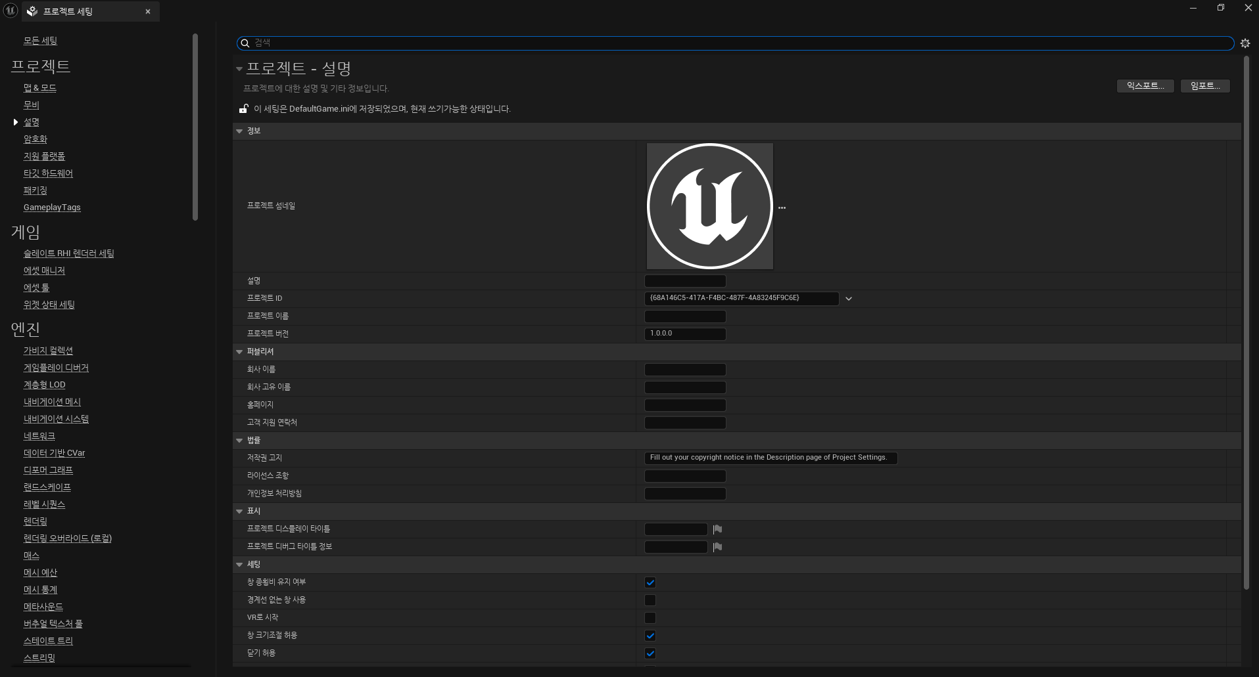This screenshot has width=1259, height=677.
Task: Click the settings panel vertical scrollbar
Action: pos(1246,323)
